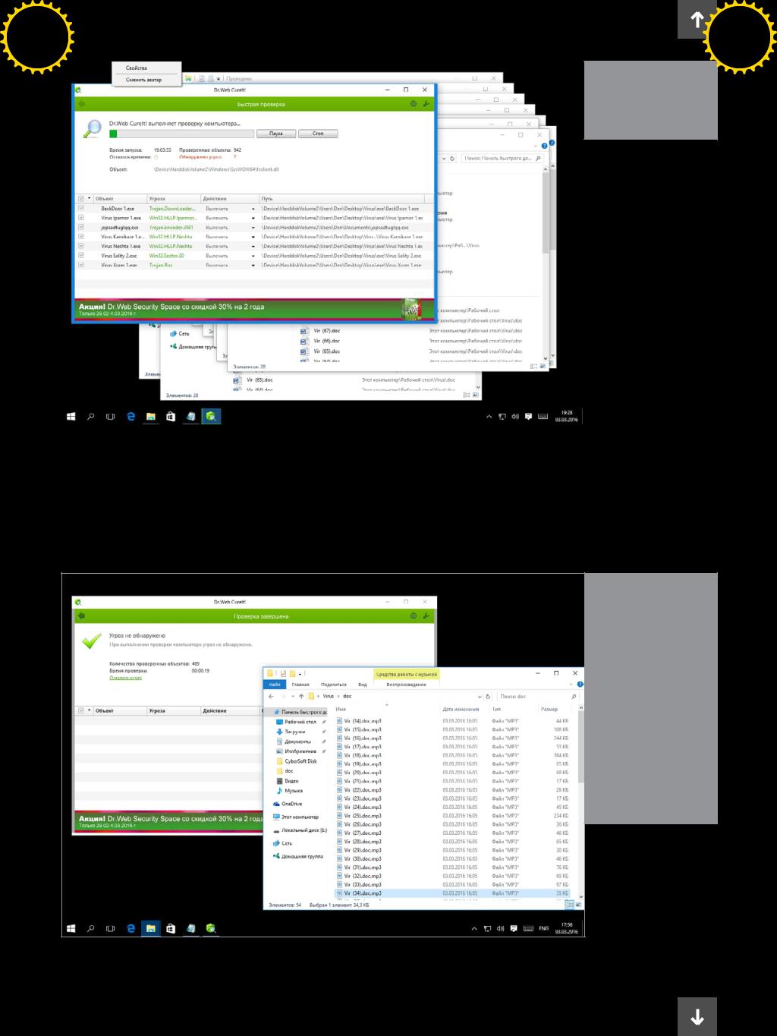Open Главная ribbon tab in doc Explorer
The width and height of the screenshot is (777, 1036).
pos(301,685)
